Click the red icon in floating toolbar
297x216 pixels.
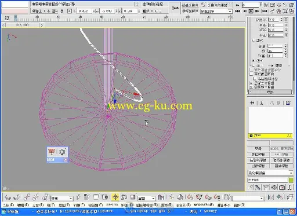51,152
